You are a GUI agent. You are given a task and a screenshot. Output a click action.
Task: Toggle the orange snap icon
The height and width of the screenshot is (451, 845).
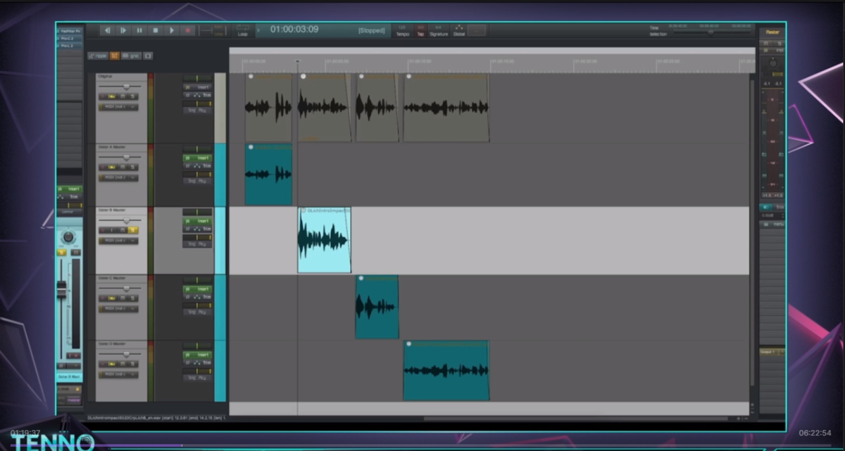coord(114,56)
